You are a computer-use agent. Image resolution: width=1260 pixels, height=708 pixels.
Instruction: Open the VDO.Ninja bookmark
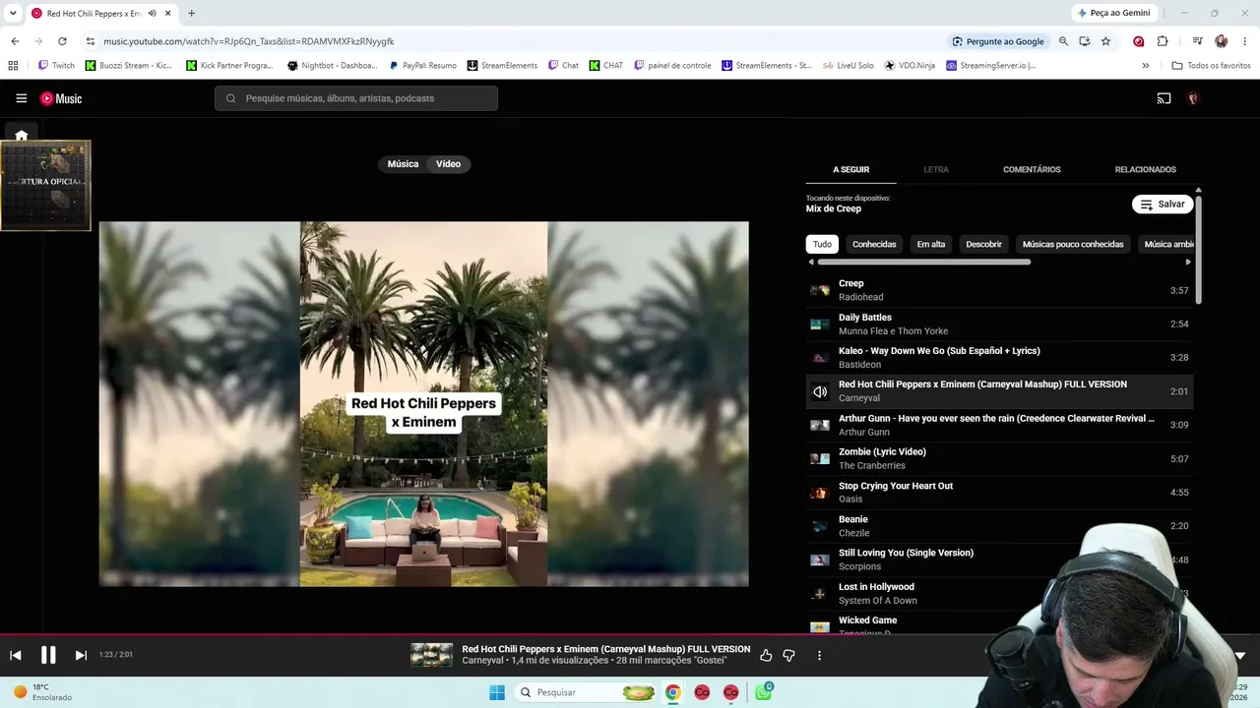[910, 66]
